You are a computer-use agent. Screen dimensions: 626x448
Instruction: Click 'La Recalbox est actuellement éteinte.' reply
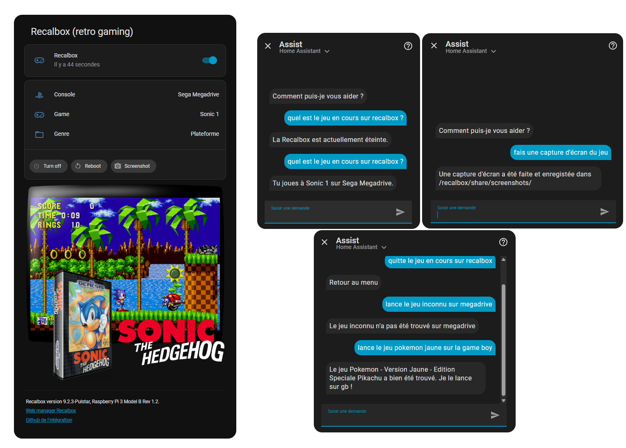click(330, 140)
